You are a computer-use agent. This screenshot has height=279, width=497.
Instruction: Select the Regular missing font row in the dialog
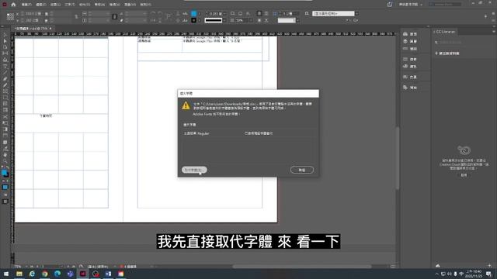coord(248,133)
